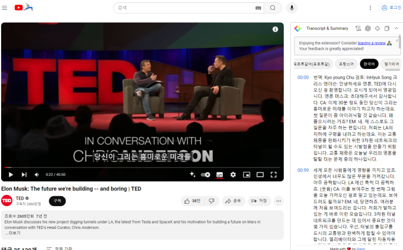Collapse the Transcript & Summary panel
This screenshot has width=403, height=250.
pyautogui.click(x=396, y=28)
